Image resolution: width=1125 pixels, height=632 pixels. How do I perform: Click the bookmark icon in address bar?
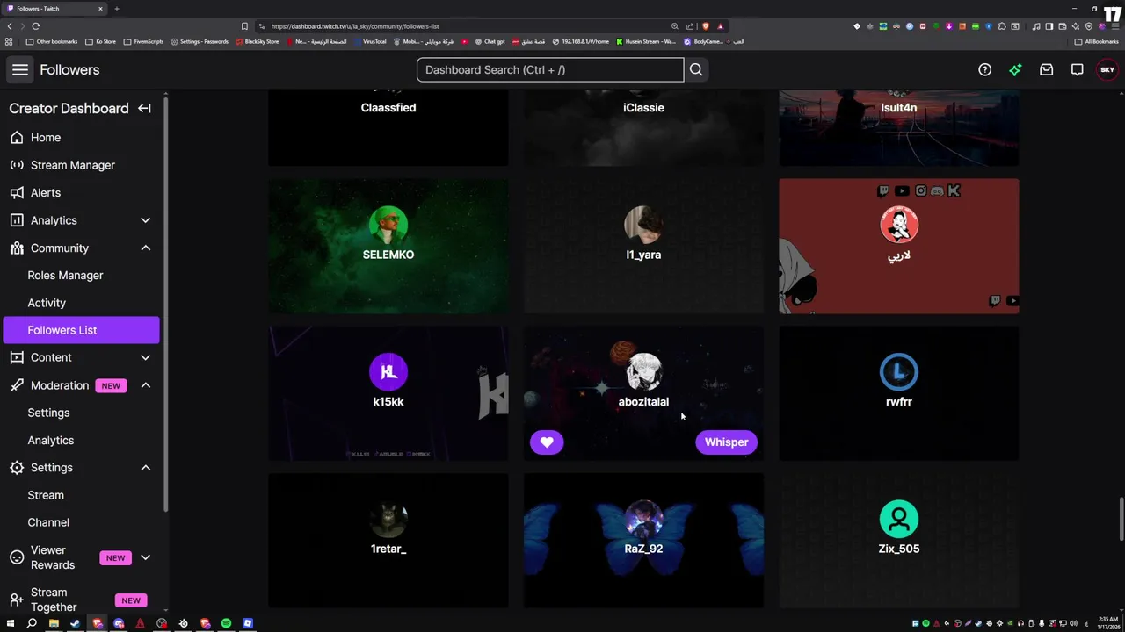(244, 26)
